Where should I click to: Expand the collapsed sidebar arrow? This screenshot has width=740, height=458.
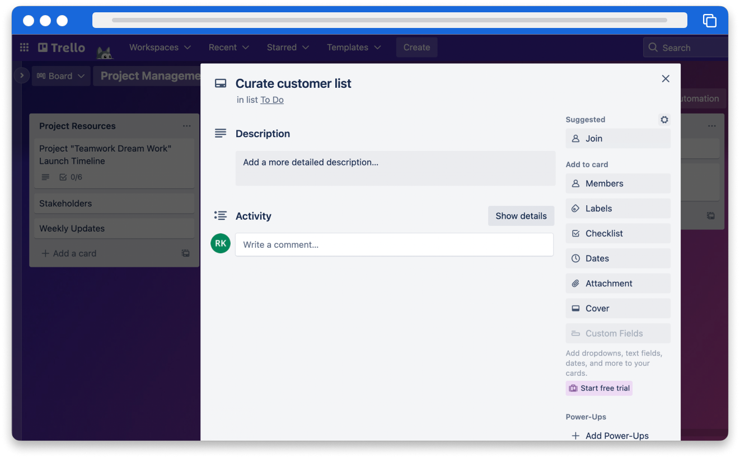[21, 75]
